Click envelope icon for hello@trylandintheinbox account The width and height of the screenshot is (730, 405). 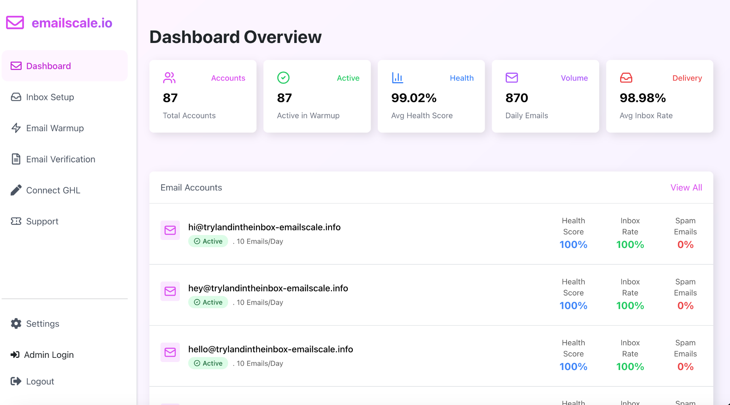(170, 352)
